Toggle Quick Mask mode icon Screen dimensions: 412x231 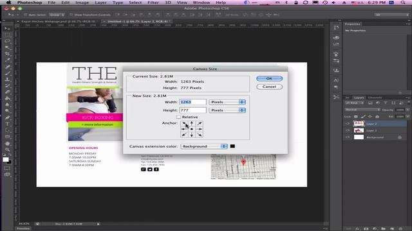pos(7,168)
